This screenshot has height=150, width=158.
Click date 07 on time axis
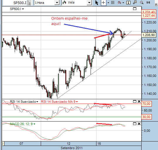(x=21, y=144)
